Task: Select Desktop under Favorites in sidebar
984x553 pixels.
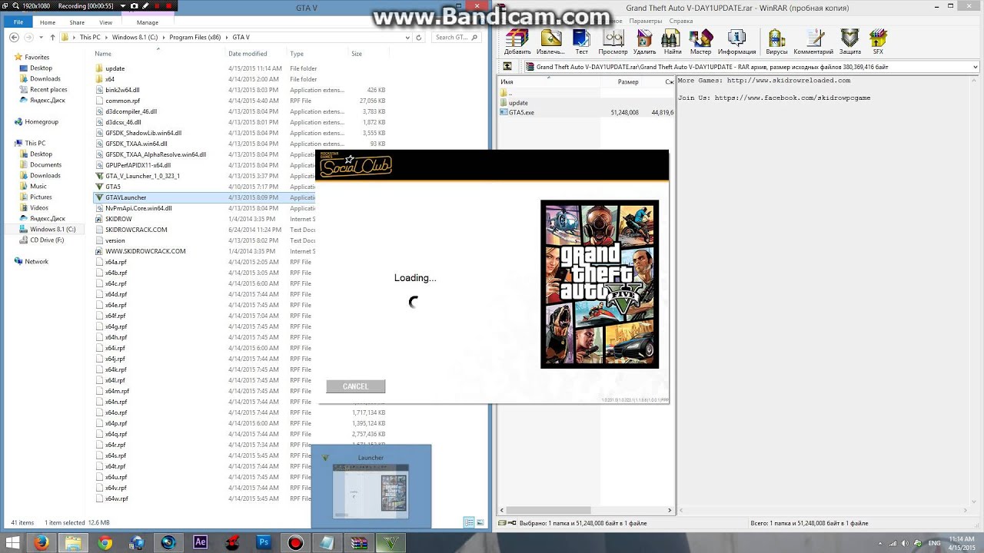Action: point(41,68)
